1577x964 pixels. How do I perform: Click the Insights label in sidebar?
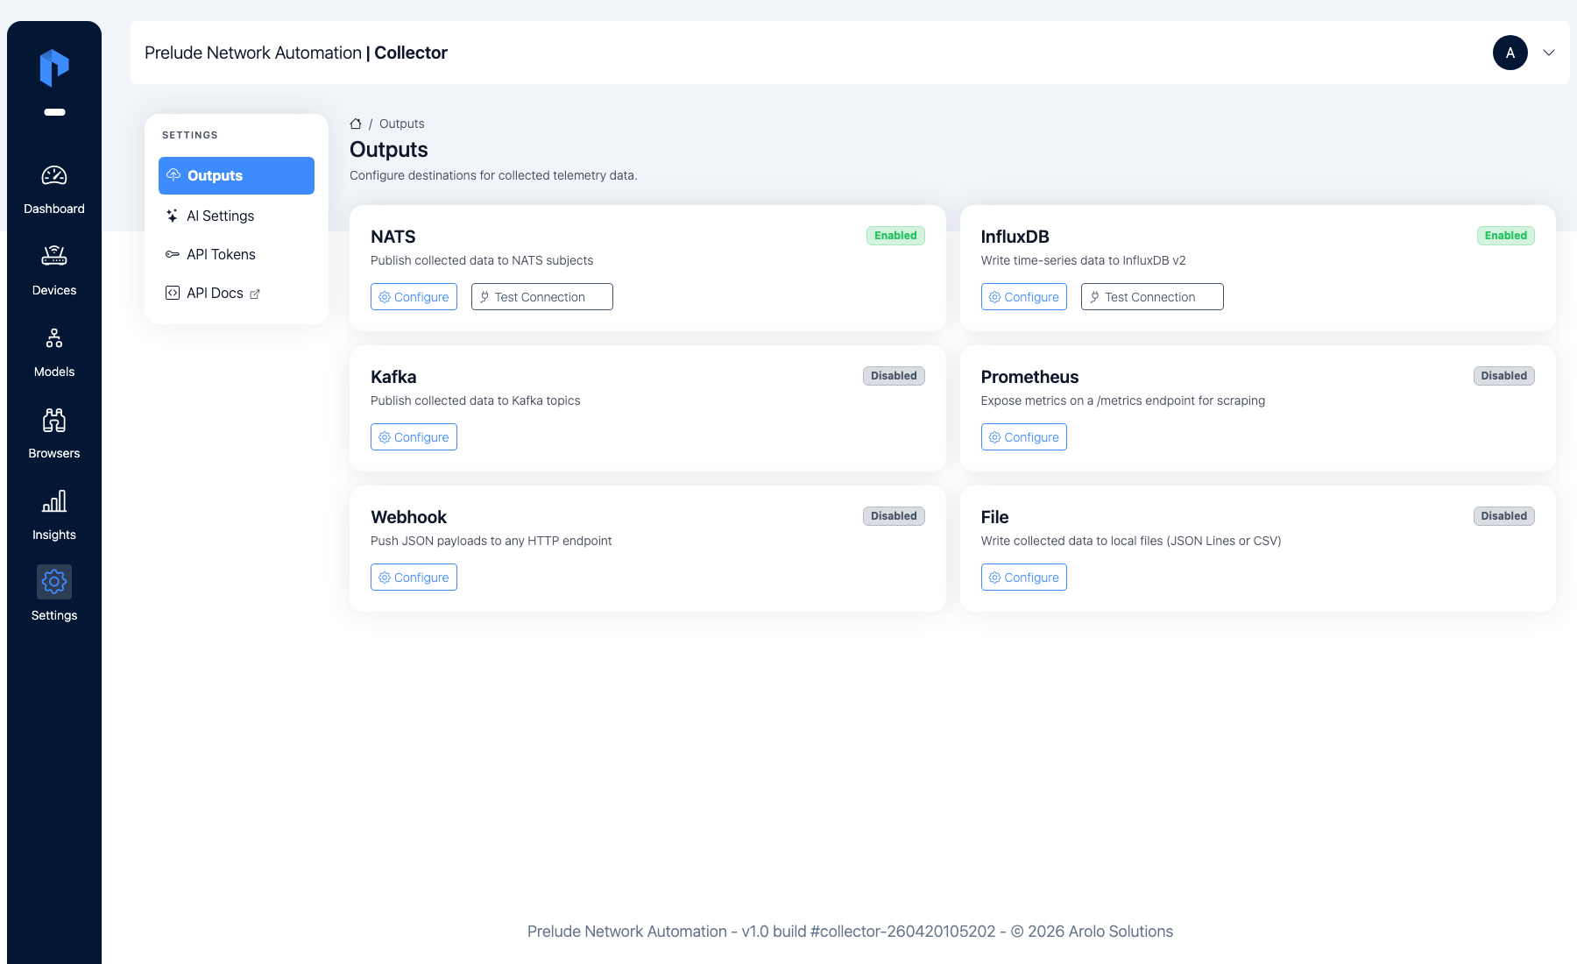[54, 535]
